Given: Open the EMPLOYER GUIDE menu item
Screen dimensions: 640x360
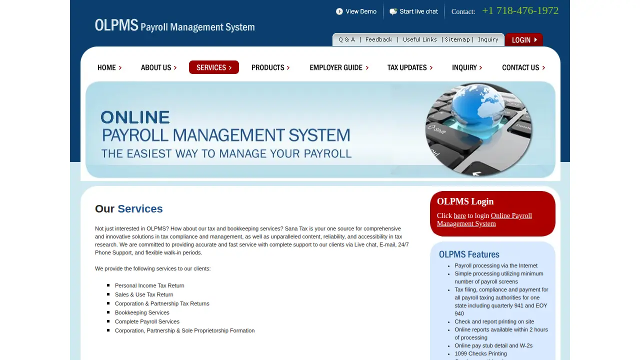Looking at the screenshot, I should (339, 67).
